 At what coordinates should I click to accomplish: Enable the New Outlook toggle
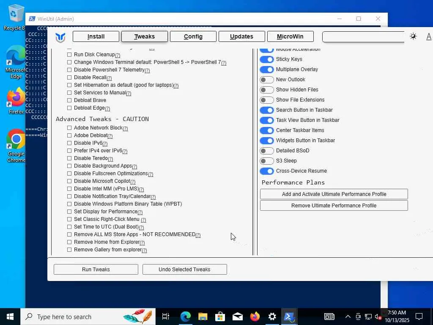[x=267, y=80]
